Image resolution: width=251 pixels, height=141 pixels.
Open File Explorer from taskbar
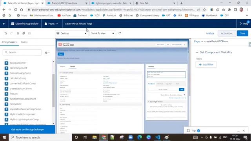(x=95, y=137)
